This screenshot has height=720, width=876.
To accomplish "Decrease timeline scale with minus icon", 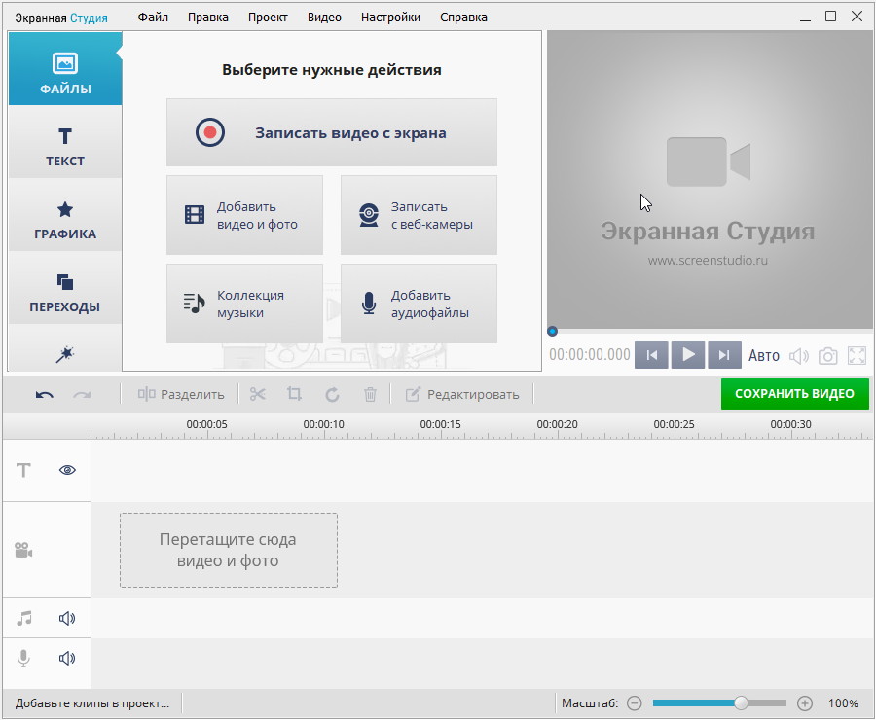I will click(x=634, y=703).
